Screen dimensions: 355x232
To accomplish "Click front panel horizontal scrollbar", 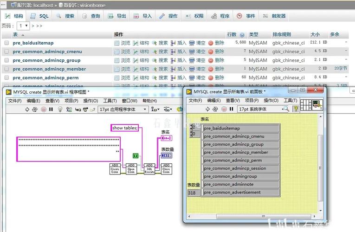I will (x=264, y=216).
